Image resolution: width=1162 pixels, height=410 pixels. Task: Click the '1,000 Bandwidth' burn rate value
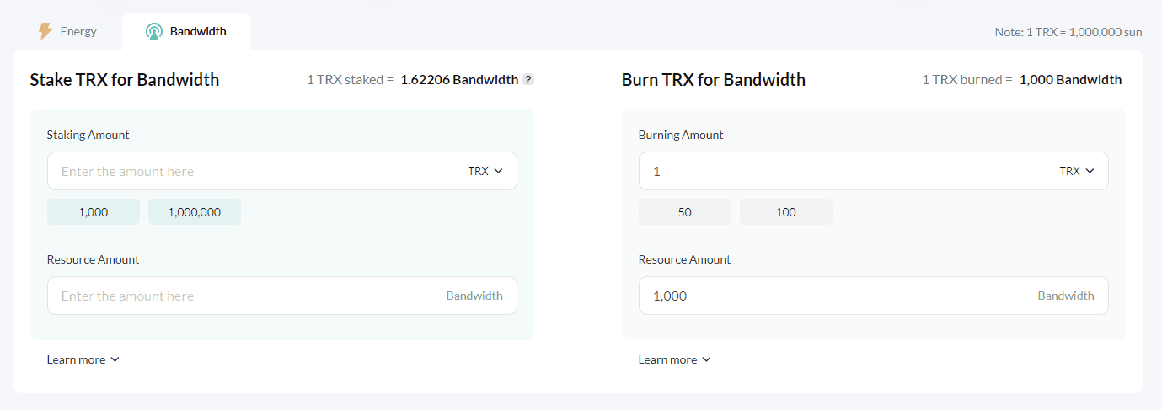tap(1070, 80)
